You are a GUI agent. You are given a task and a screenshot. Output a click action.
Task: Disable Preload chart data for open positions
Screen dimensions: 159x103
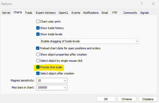[38, 48]
